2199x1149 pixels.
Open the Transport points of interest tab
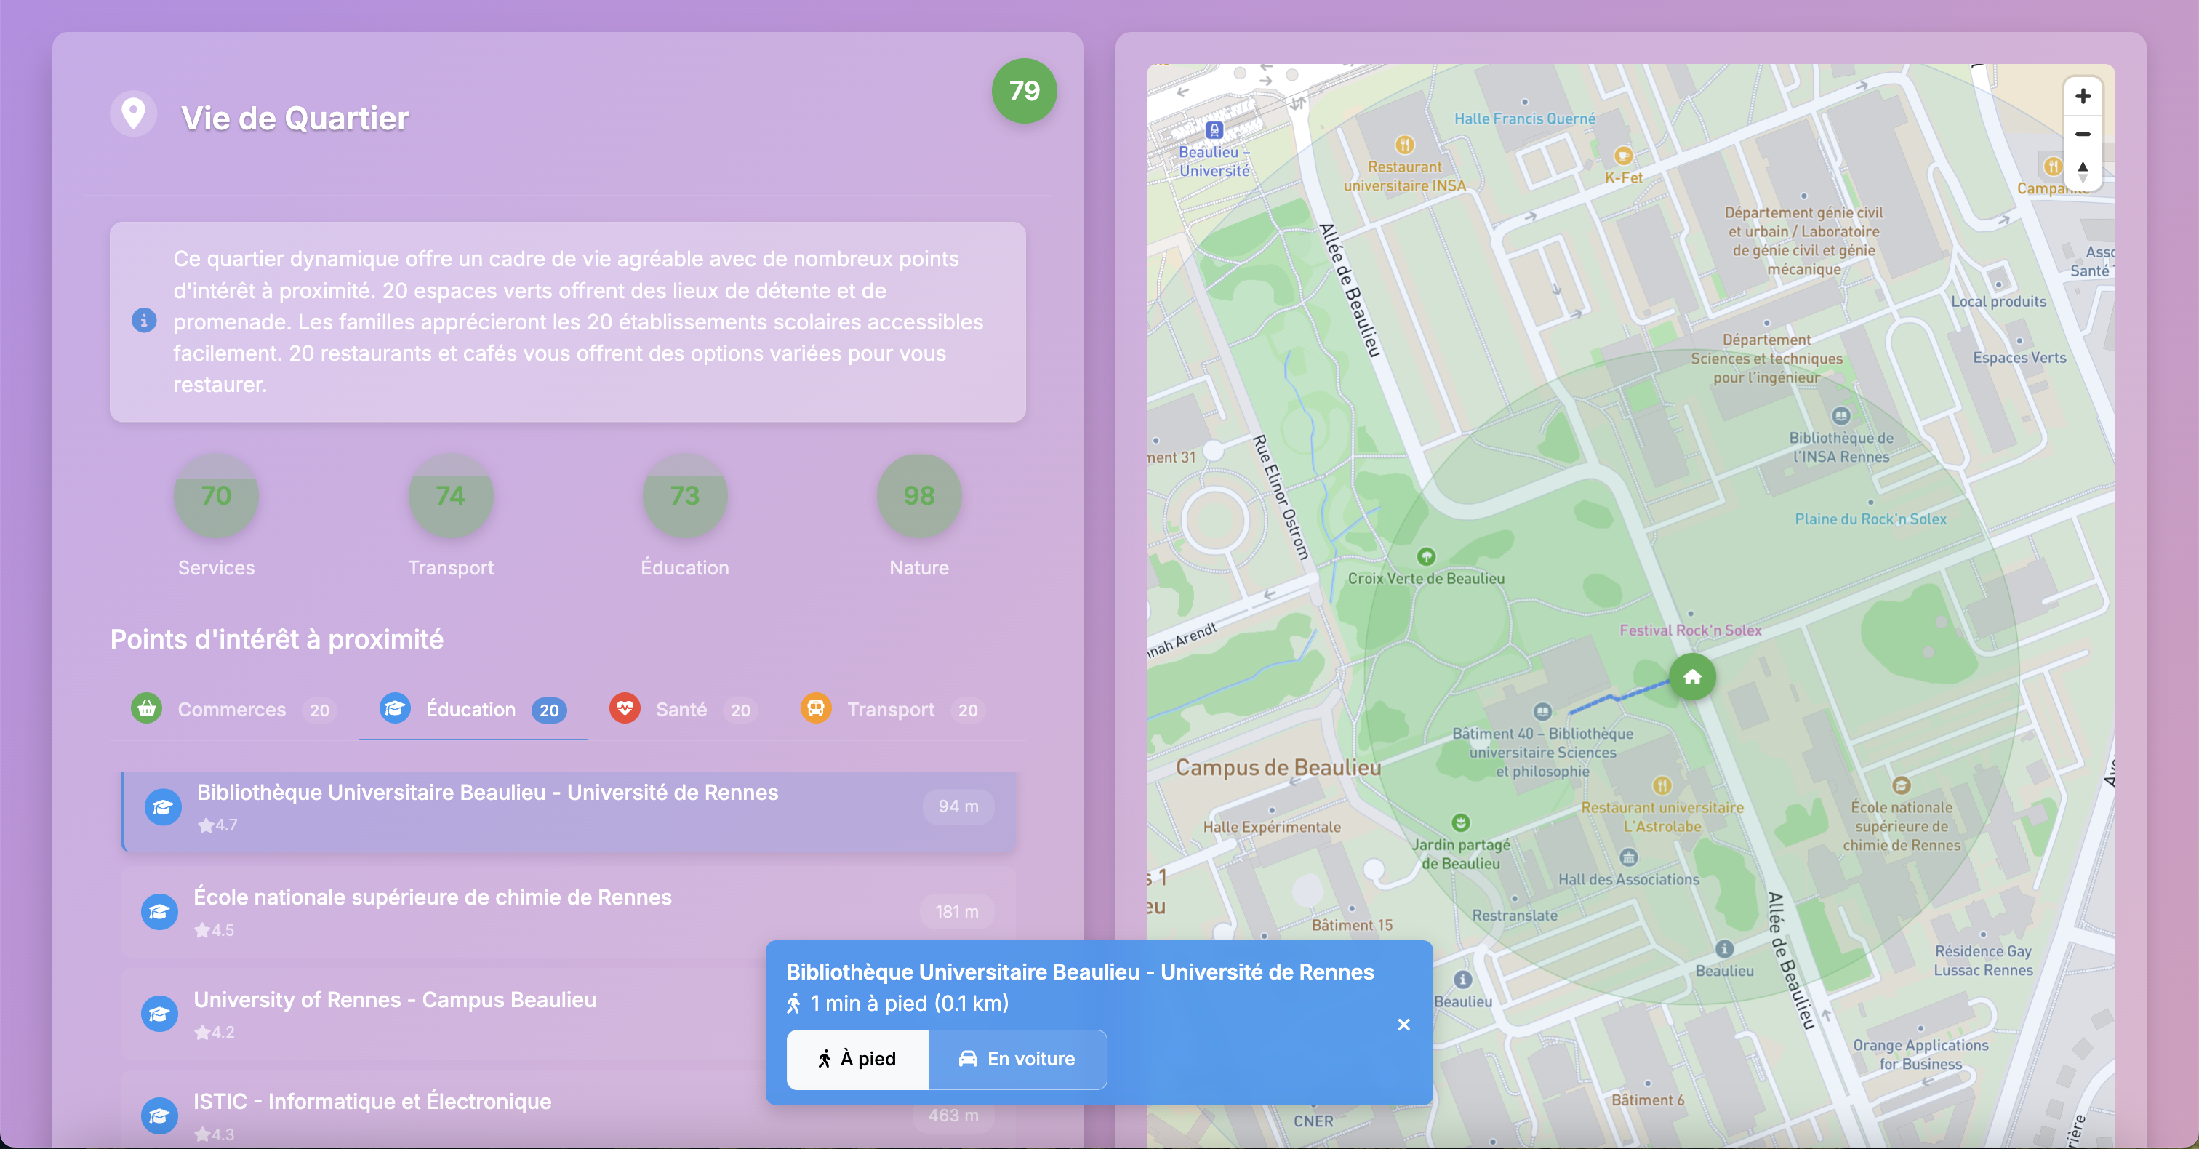892,709
